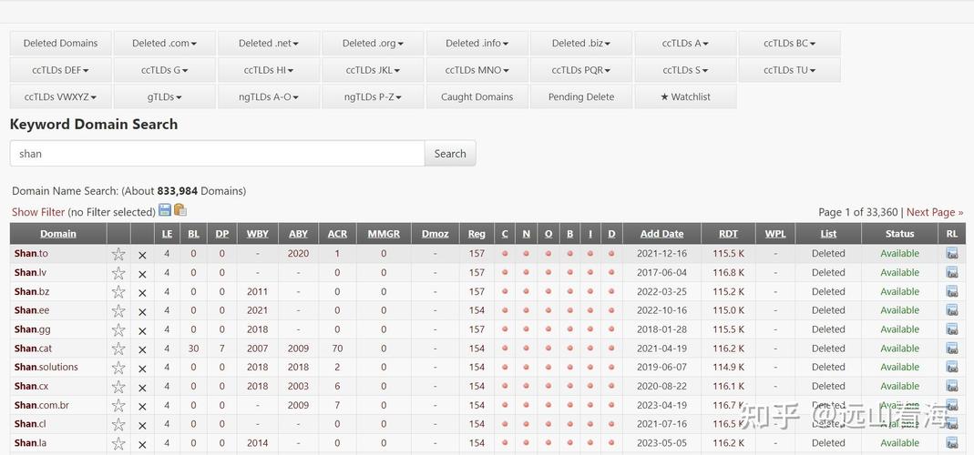This screenshot has height=455, width=974.
Task: Sort by WBY column header
Action: (x=257, y=234)
